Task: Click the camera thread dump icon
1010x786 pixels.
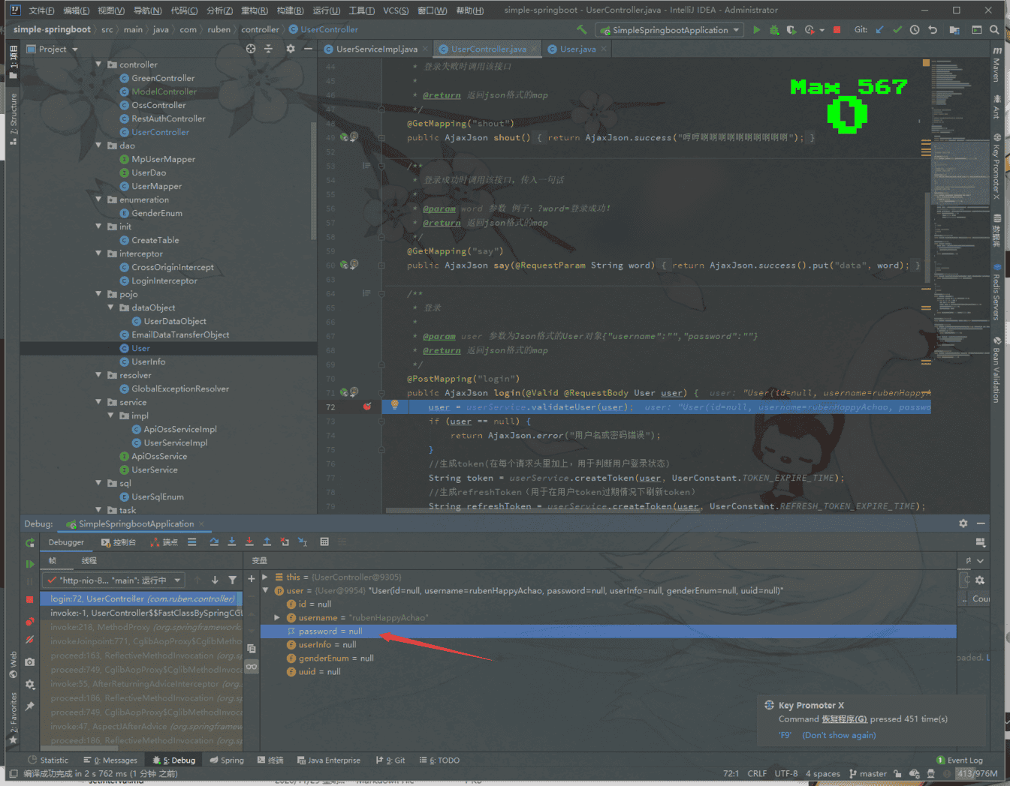Action: click(30, 661)
